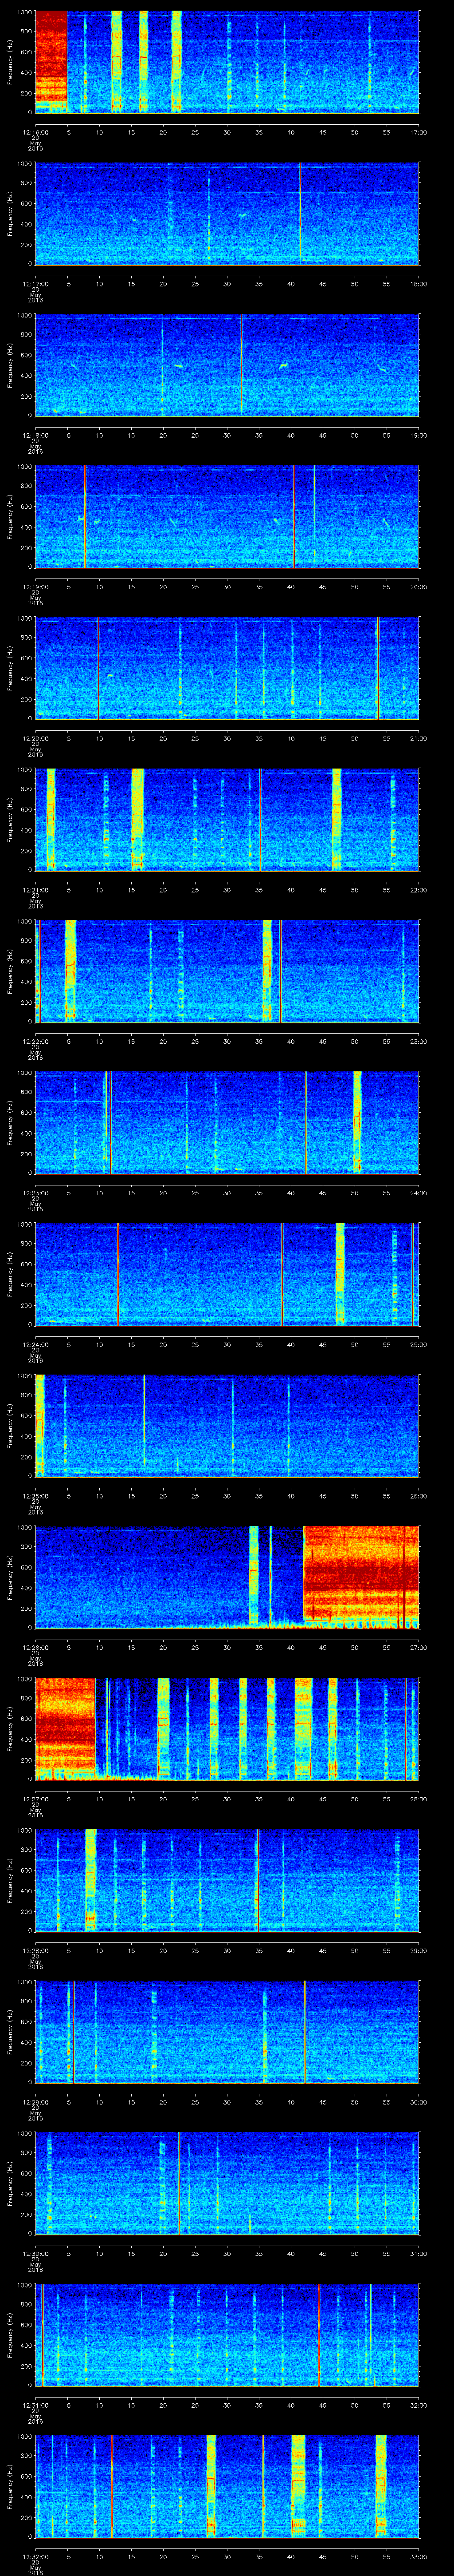Click the "26:00" end time label
This screenshot has width=454, height=2576.
point(418,1496)
